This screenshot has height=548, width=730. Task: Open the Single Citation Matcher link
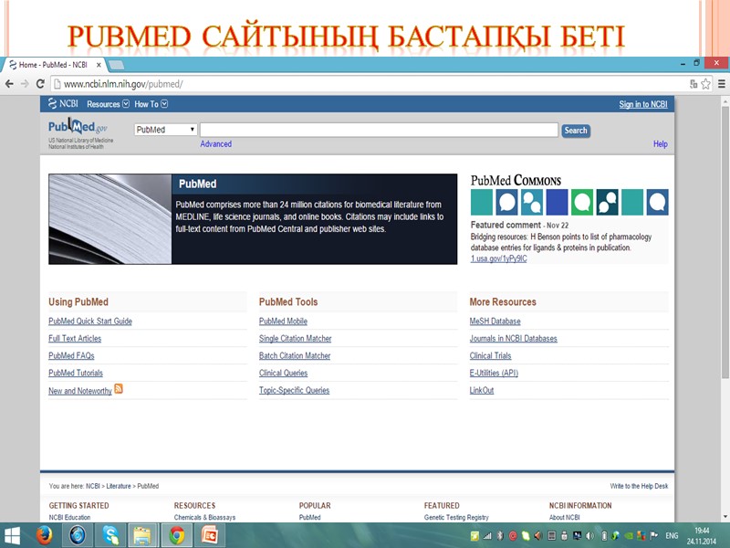tap(295, 338)
